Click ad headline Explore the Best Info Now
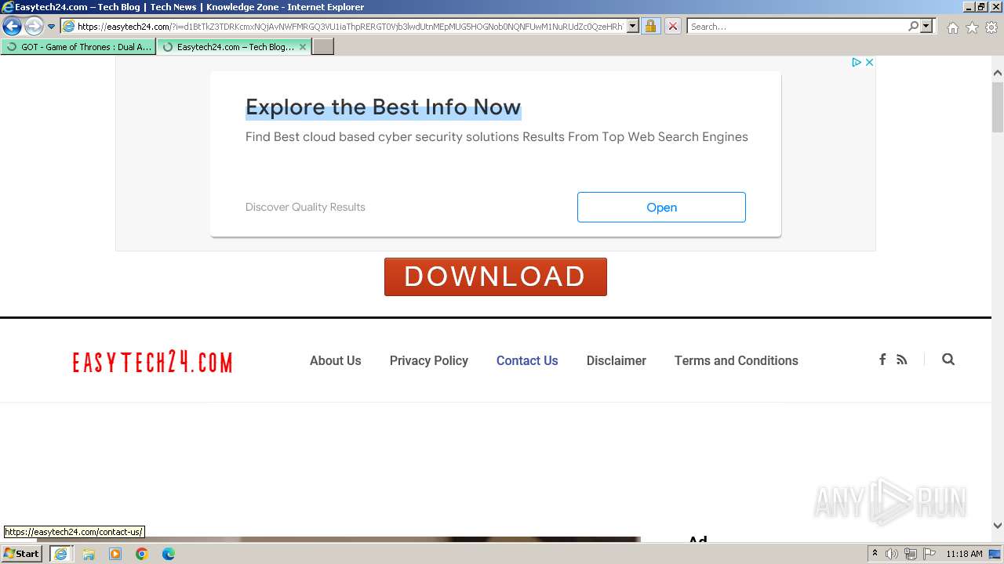1004x564 pixels. [383, 107]
